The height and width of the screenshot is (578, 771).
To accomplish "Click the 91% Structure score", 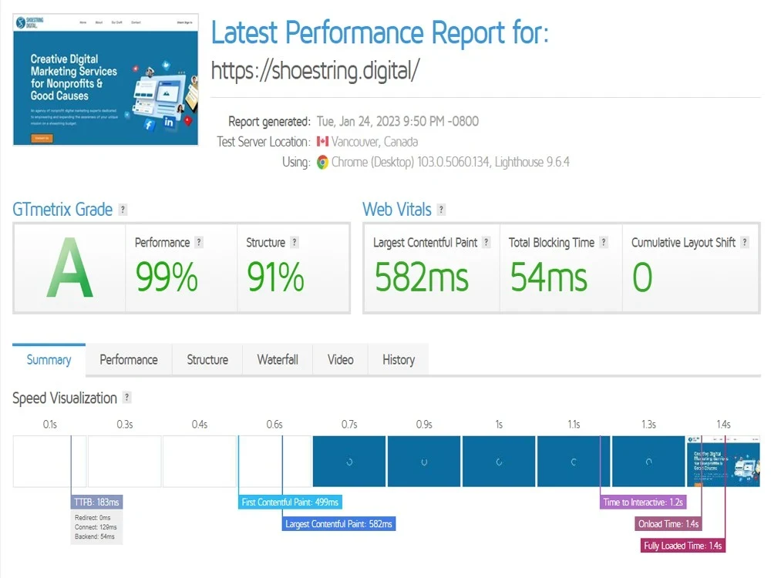I will point(275,277).
